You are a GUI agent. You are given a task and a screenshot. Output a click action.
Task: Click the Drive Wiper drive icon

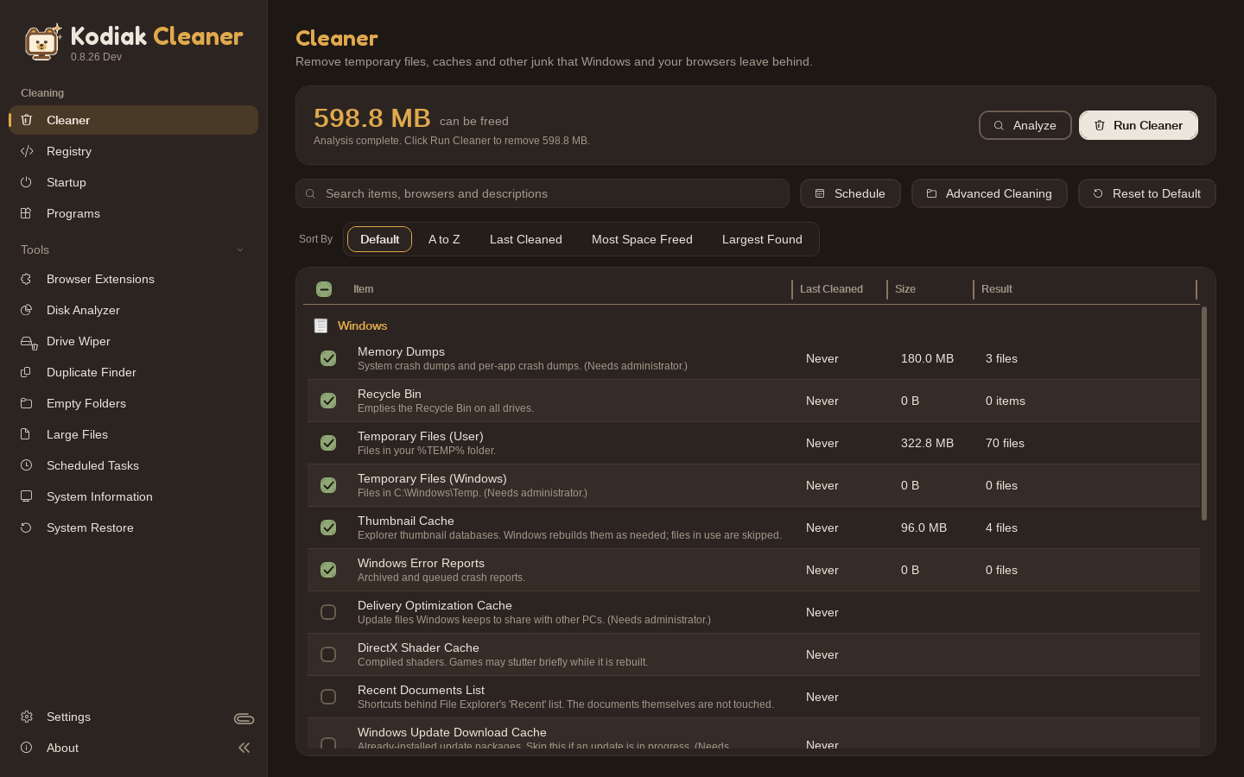click(29, 342)
